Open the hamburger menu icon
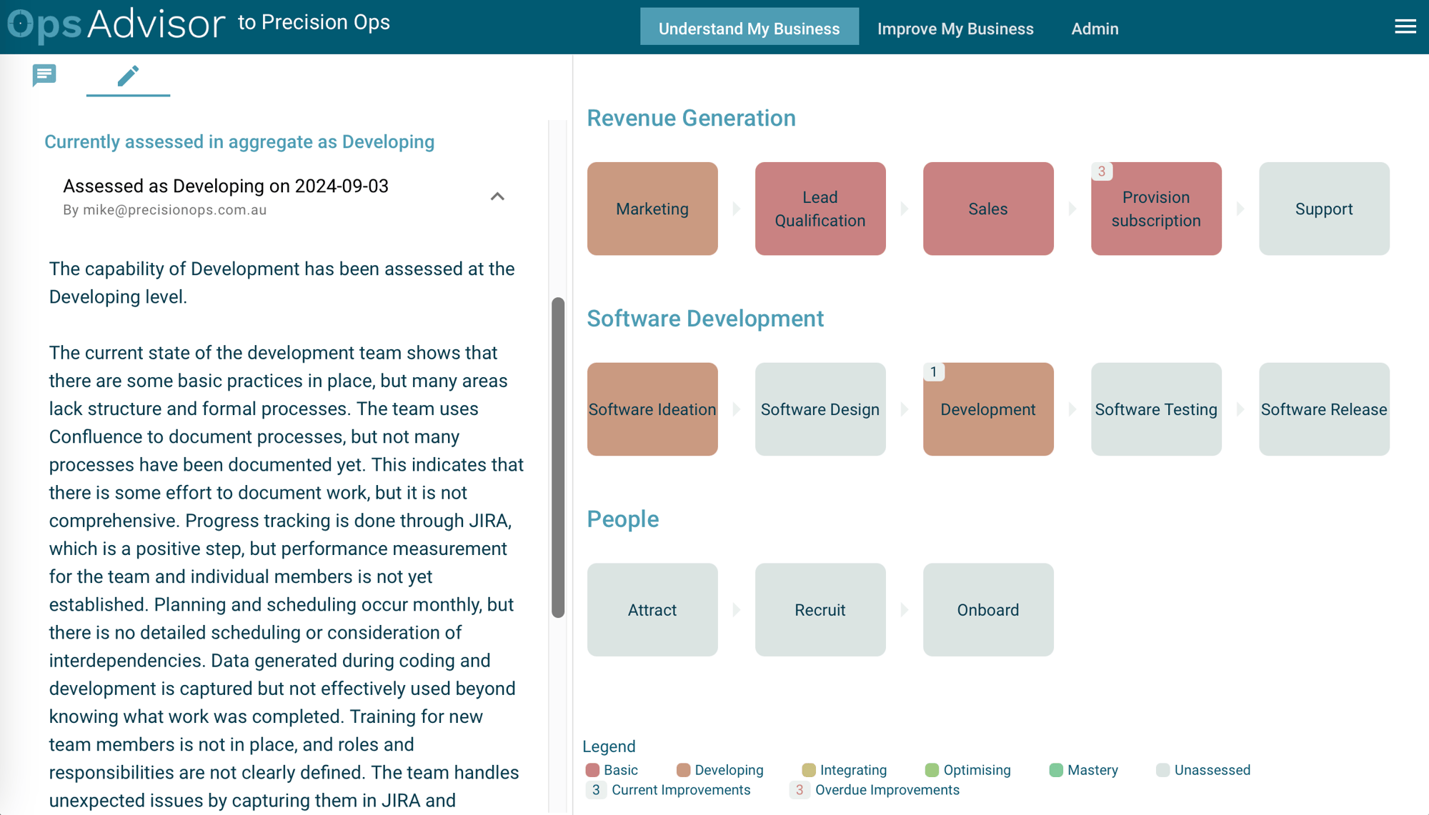This screenshot has height=815, width=1429. pos(1405,27)
